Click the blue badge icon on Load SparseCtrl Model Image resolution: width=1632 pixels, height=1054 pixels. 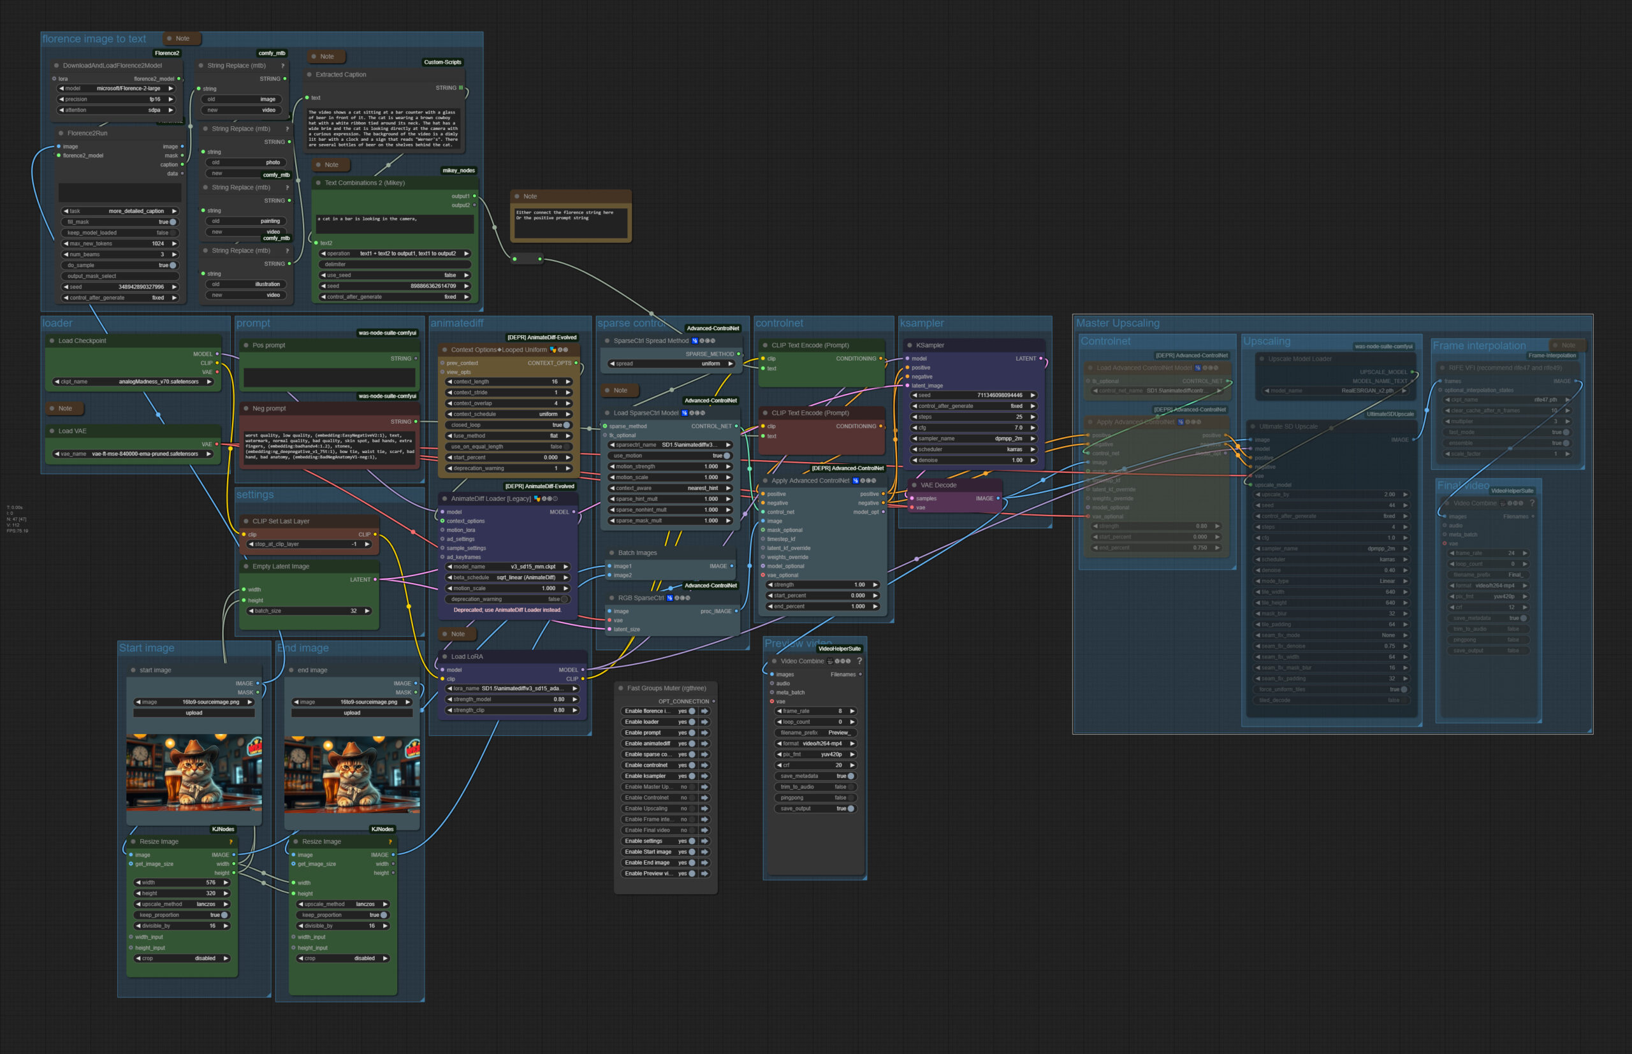pos(684,414)
